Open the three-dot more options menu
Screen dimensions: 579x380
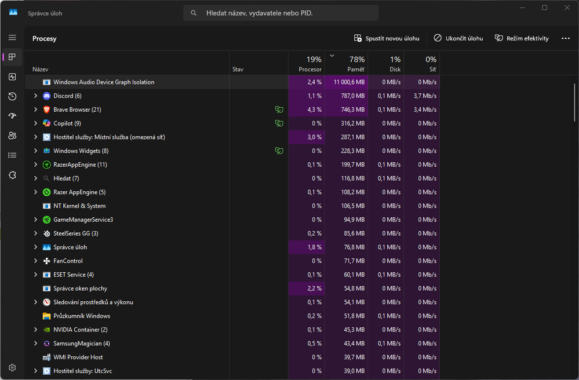tap(565, 38)
